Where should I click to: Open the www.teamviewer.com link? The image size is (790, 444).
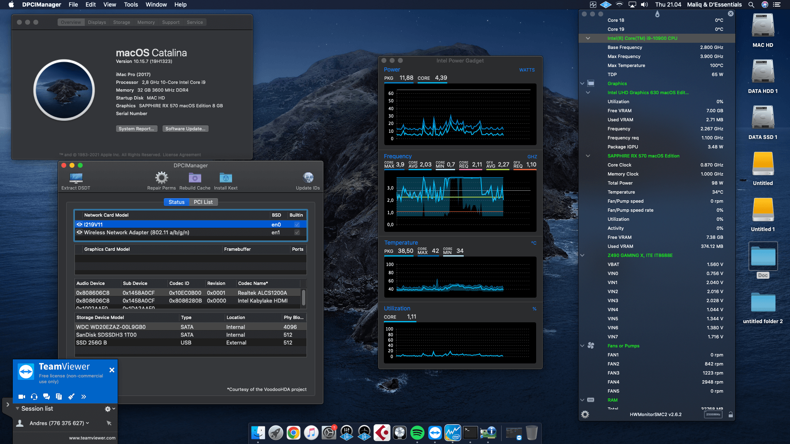pyautogui.click(x=92, y=438)
